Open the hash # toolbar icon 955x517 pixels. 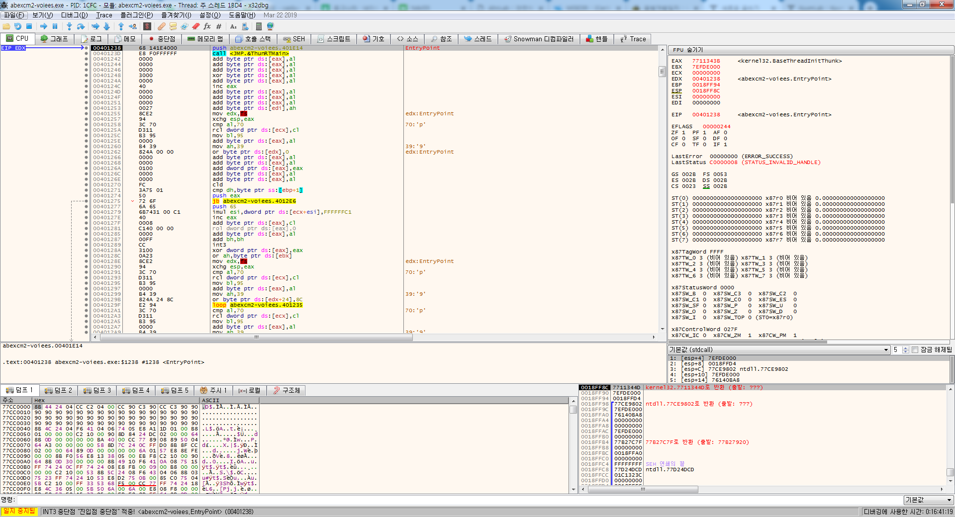219,26
